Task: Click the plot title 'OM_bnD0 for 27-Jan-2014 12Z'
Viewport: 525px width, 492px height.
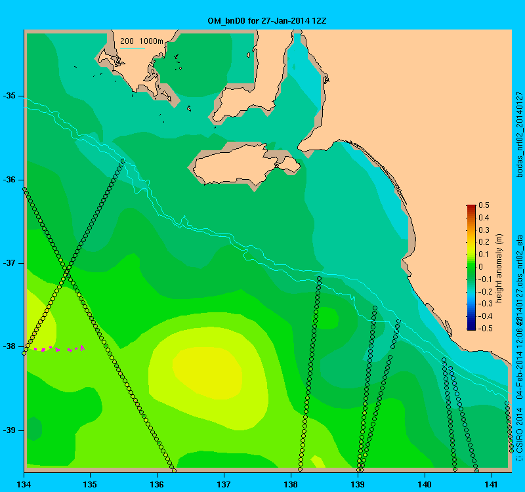Action: 267,21
